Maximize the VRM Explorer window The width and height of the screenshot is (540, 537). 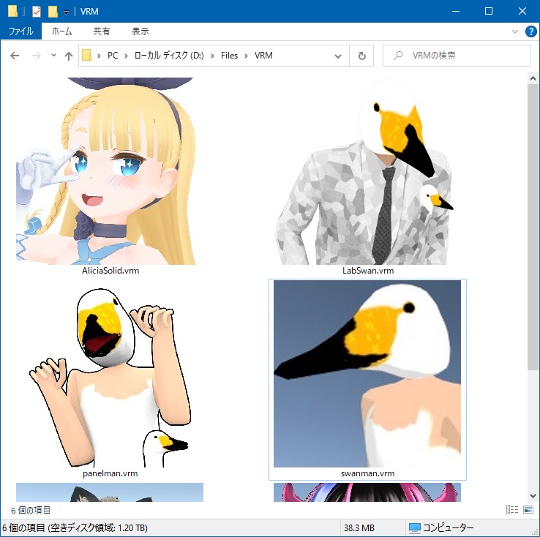click(x=489, y=12)
